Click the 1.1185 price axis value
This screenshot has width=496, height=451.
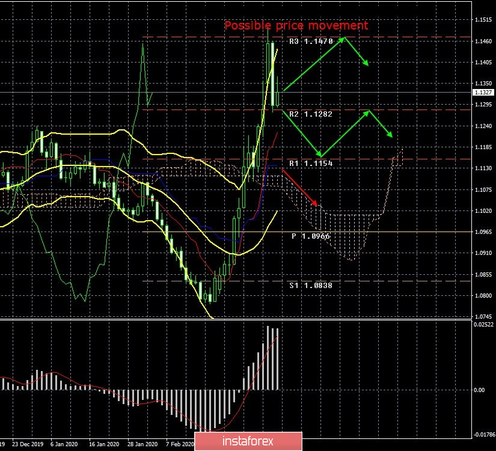point(483,147)
